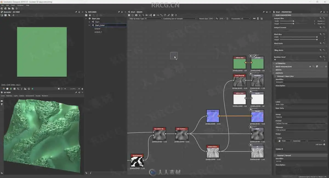Open the Scene menu in 3D View
329x178 pixels.
(x=2, y=96)
